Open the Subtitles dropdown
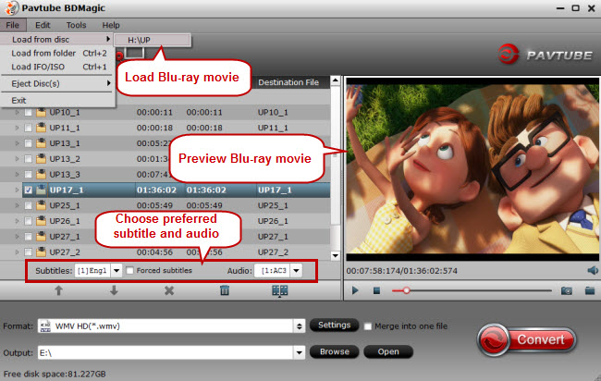The height and width of the screenshot is (381, 601). (x=117, y=271)
